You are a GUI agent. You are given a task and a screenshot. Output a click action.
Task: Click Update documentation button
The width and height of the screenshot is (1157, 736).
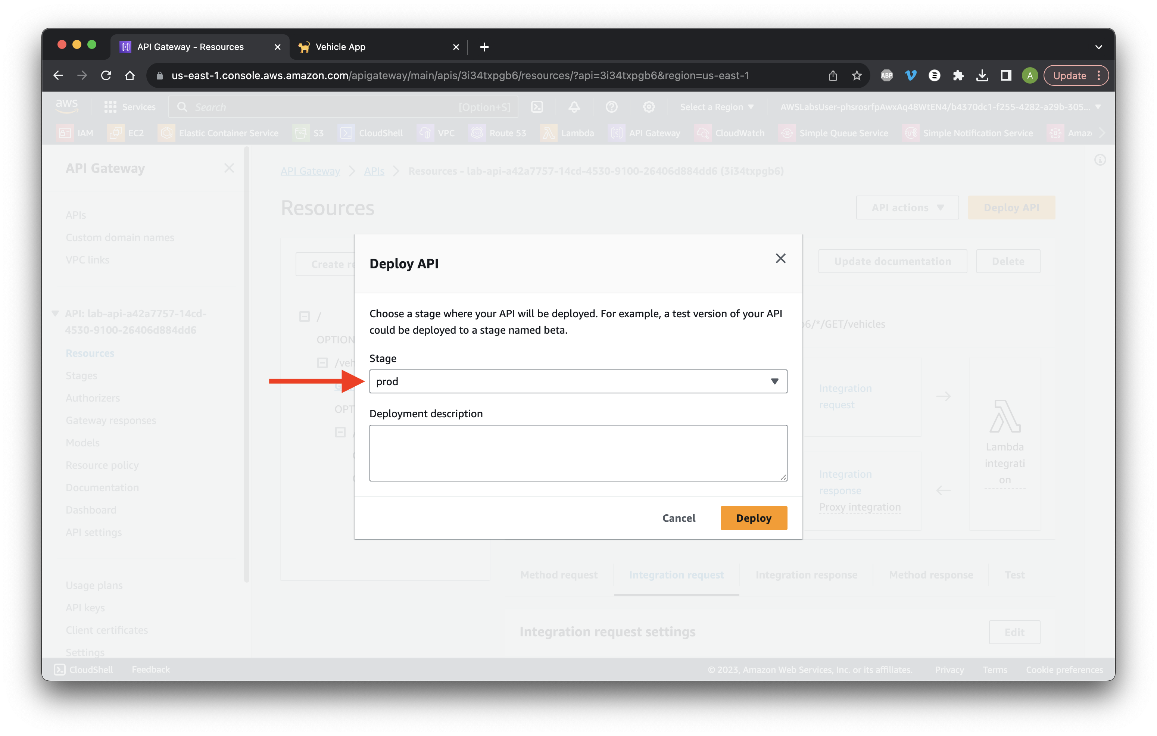coord(892,261)
